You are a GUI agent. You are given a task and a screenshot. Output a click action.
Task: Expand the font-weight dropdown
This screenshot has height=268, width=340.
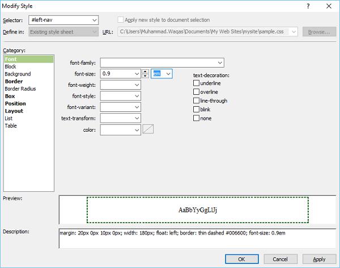tap(136, 85)
